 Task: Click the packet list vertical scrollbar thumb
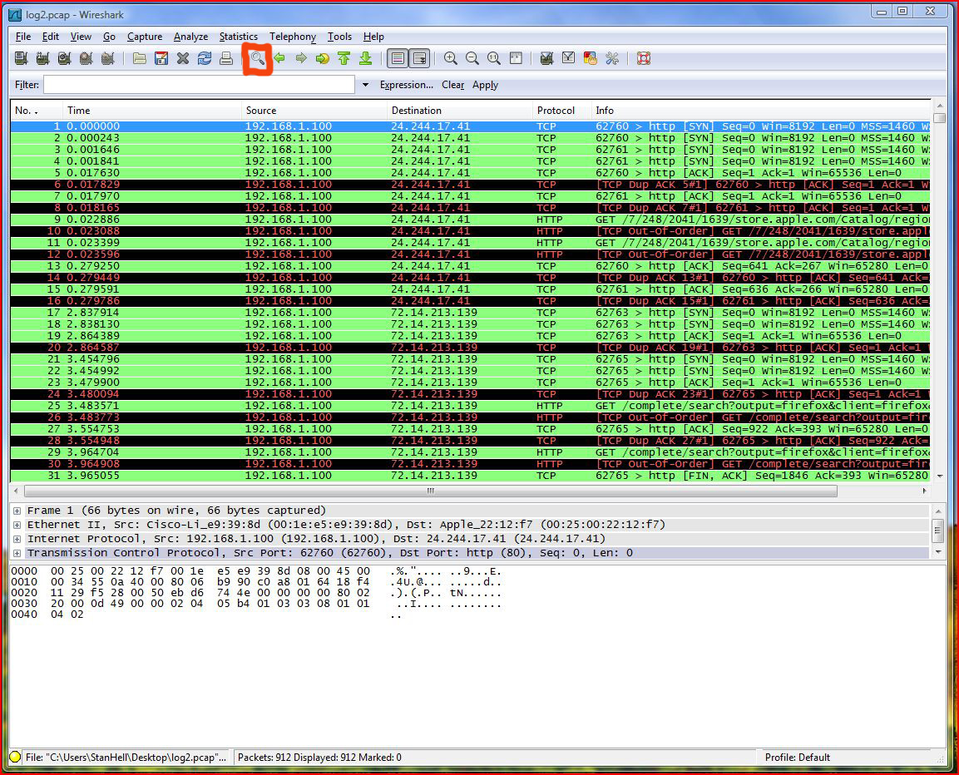click(940, 118)
